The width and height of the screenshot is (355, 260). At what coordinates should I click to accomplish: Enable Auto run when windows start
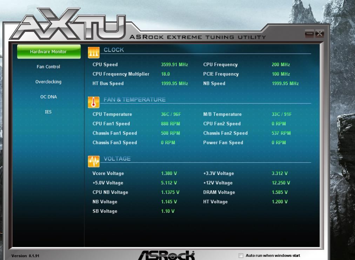pyautogui.click(x=241, y=255)
